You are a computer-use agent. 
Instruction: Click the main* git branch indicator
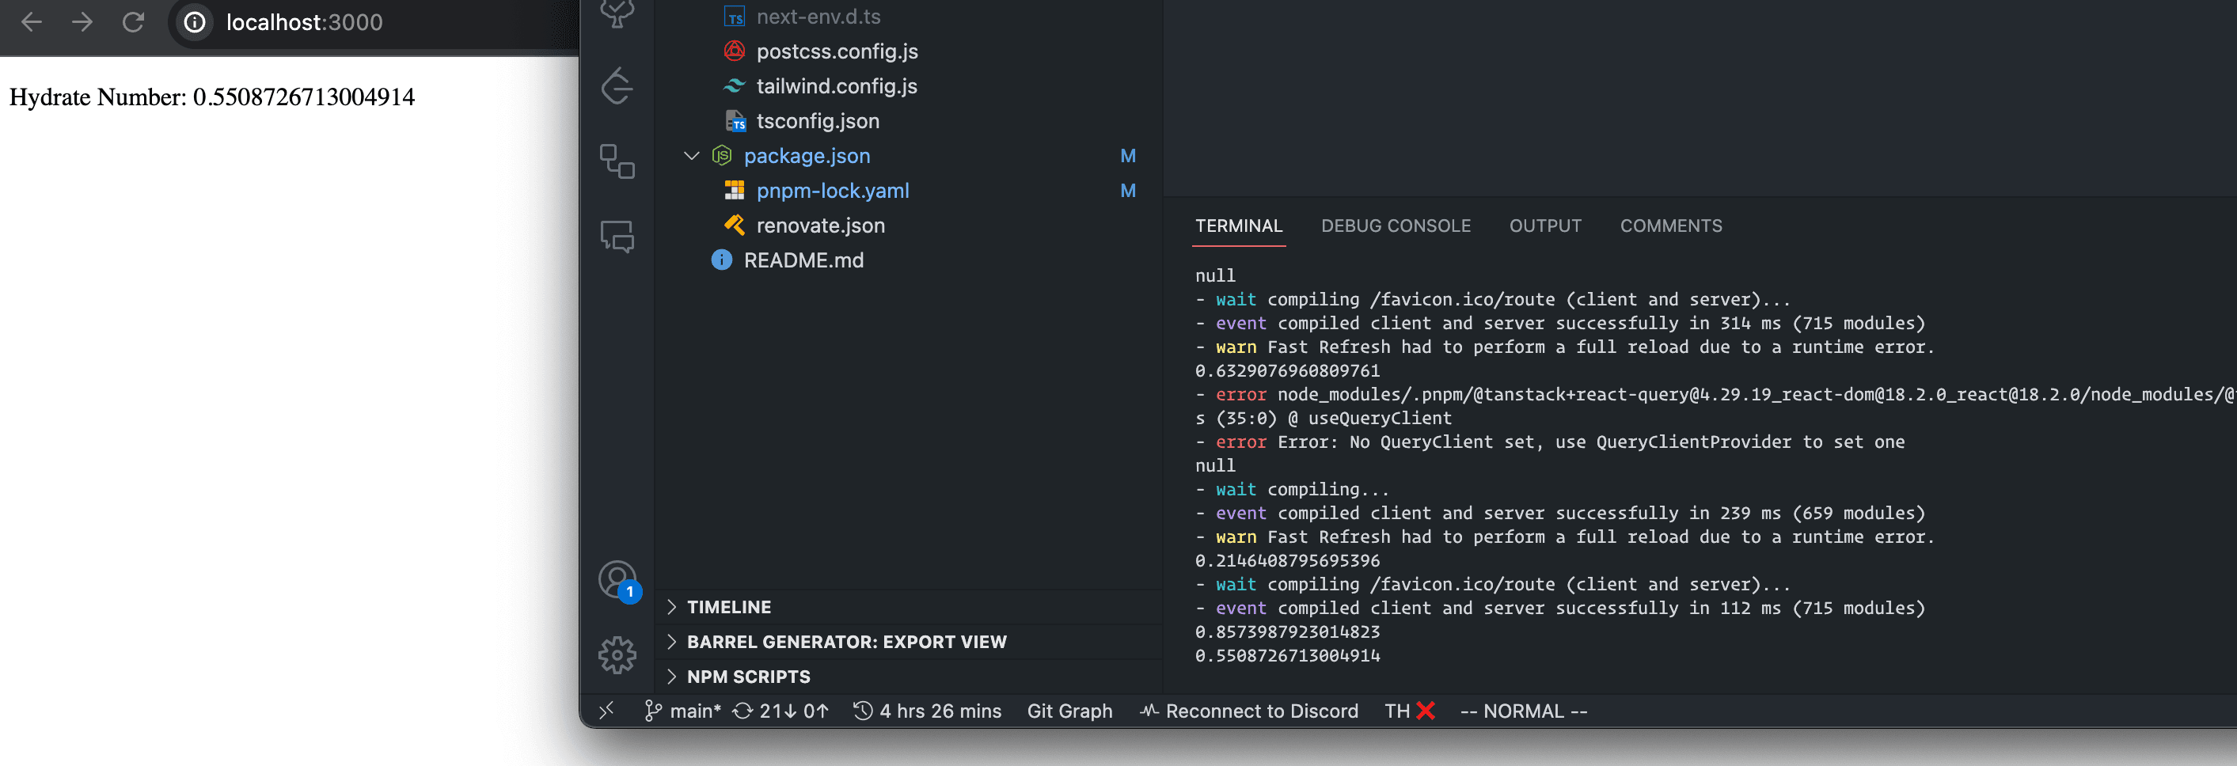pyautogui.click(x=683, y=711)
